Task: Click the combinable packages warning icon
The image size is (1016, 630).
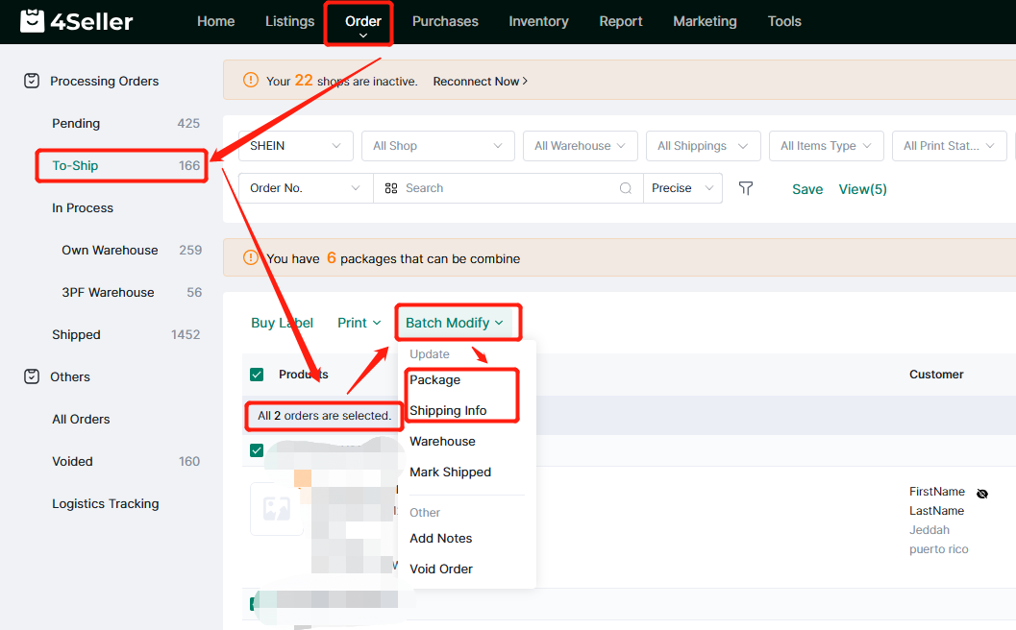Action: [251, 257]
